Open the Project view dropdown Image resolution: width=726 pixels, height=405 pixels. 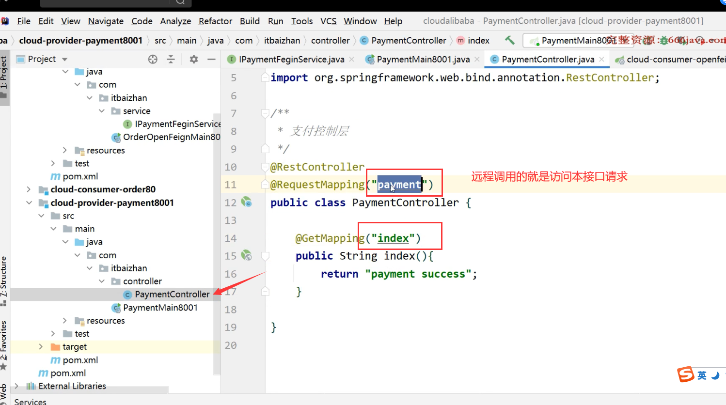coord(64,59)
